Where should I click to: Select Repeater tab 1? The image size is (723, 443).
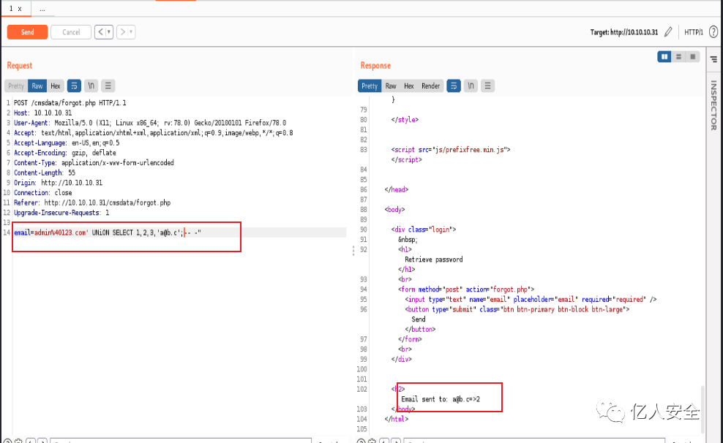point(11,9)
